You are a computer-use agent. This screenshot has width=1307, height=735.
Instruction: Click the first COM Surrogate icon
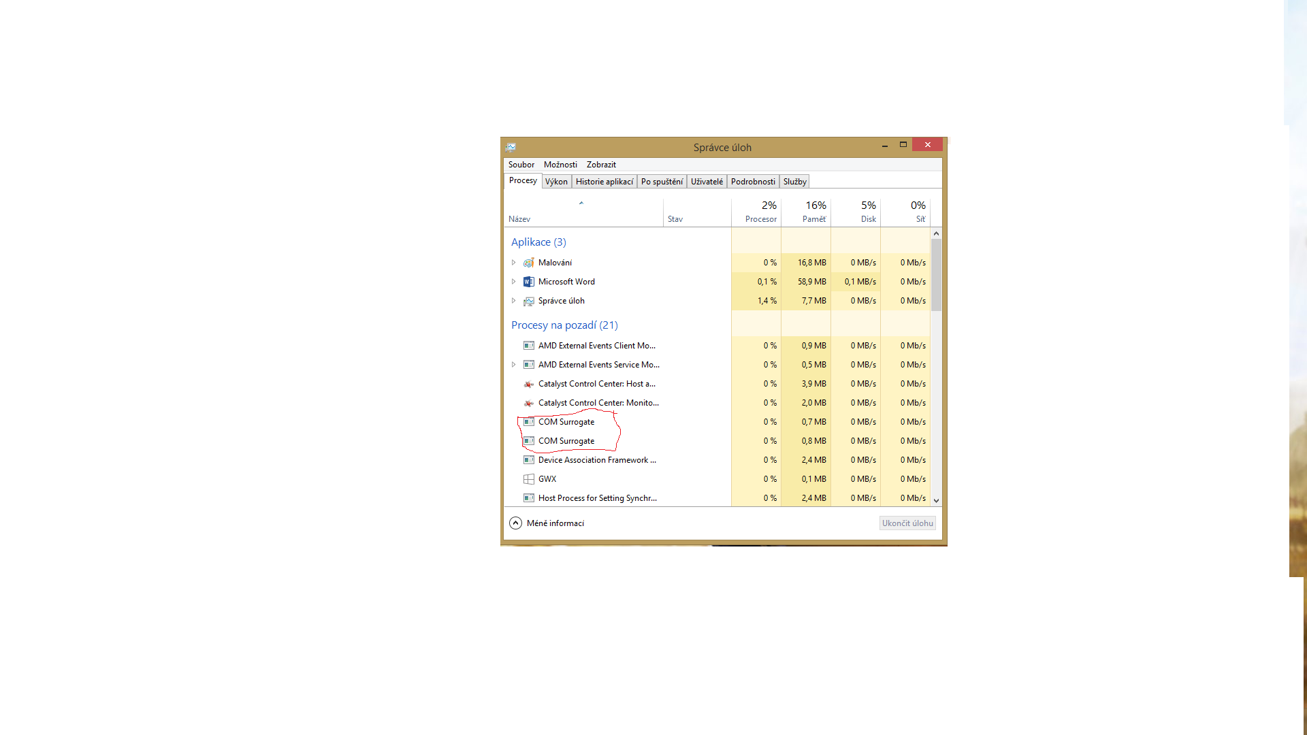528,422
